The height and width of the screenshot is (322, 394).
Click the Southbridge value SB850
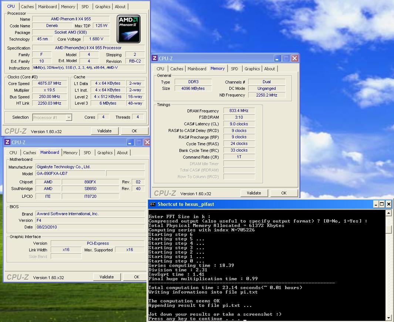[x=90, y=189]
